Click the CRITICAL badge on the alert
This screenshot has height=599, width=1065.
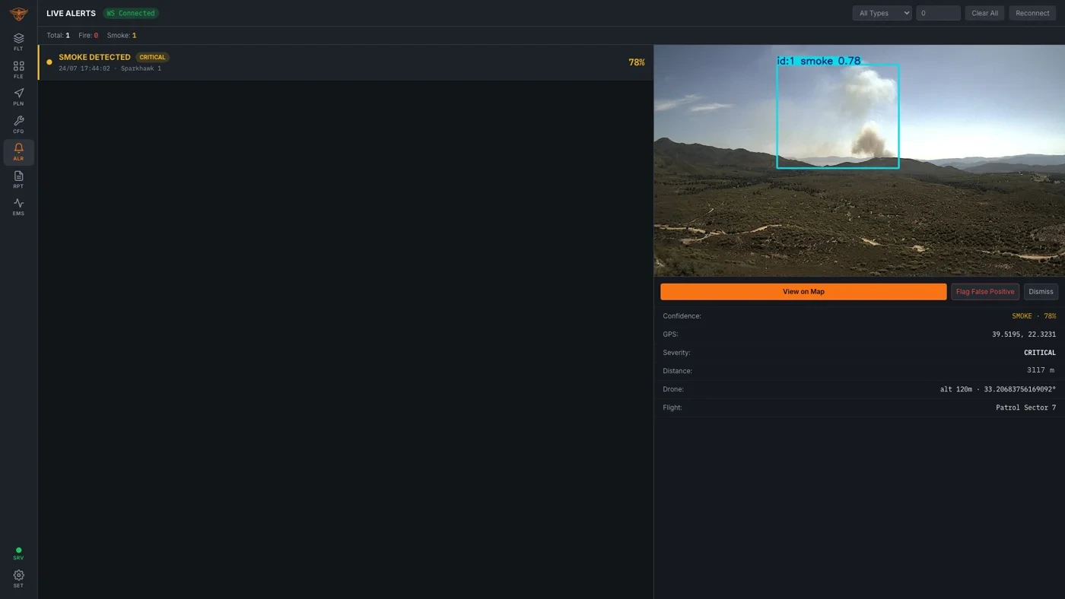point(152,57)
